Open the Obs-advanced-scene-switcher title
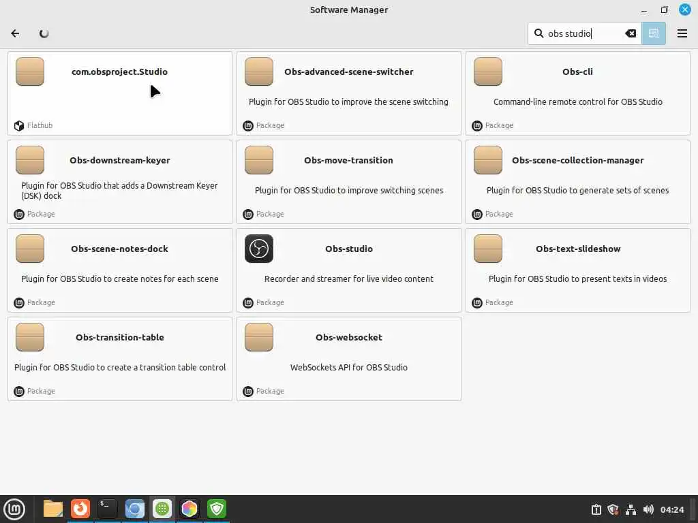Screen dimensions: 698x523 [x=348, y=72]
